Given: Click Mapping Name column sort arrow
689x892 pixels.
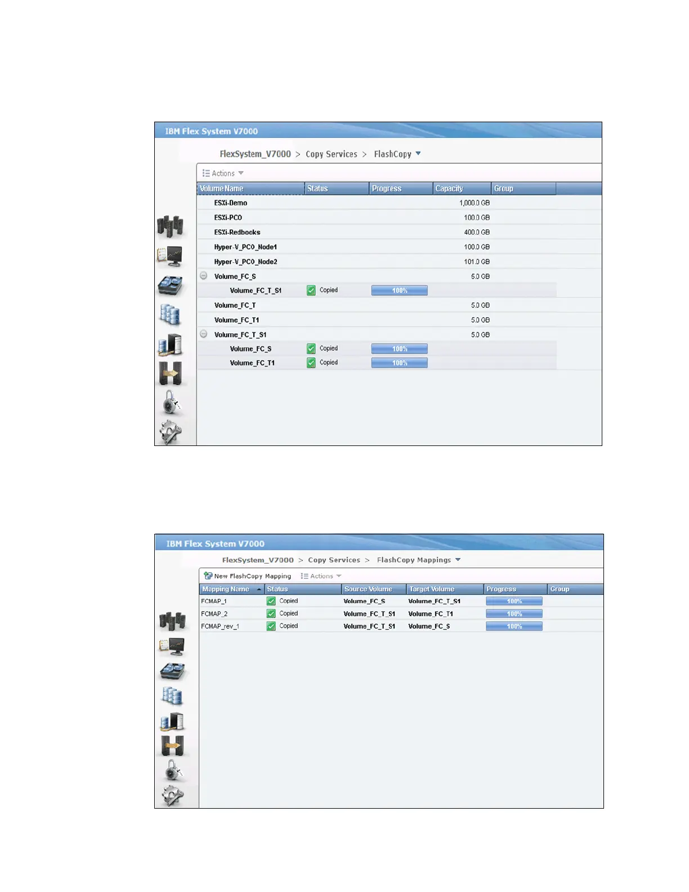Looking at the screenshot, I should tap(260, 589).
